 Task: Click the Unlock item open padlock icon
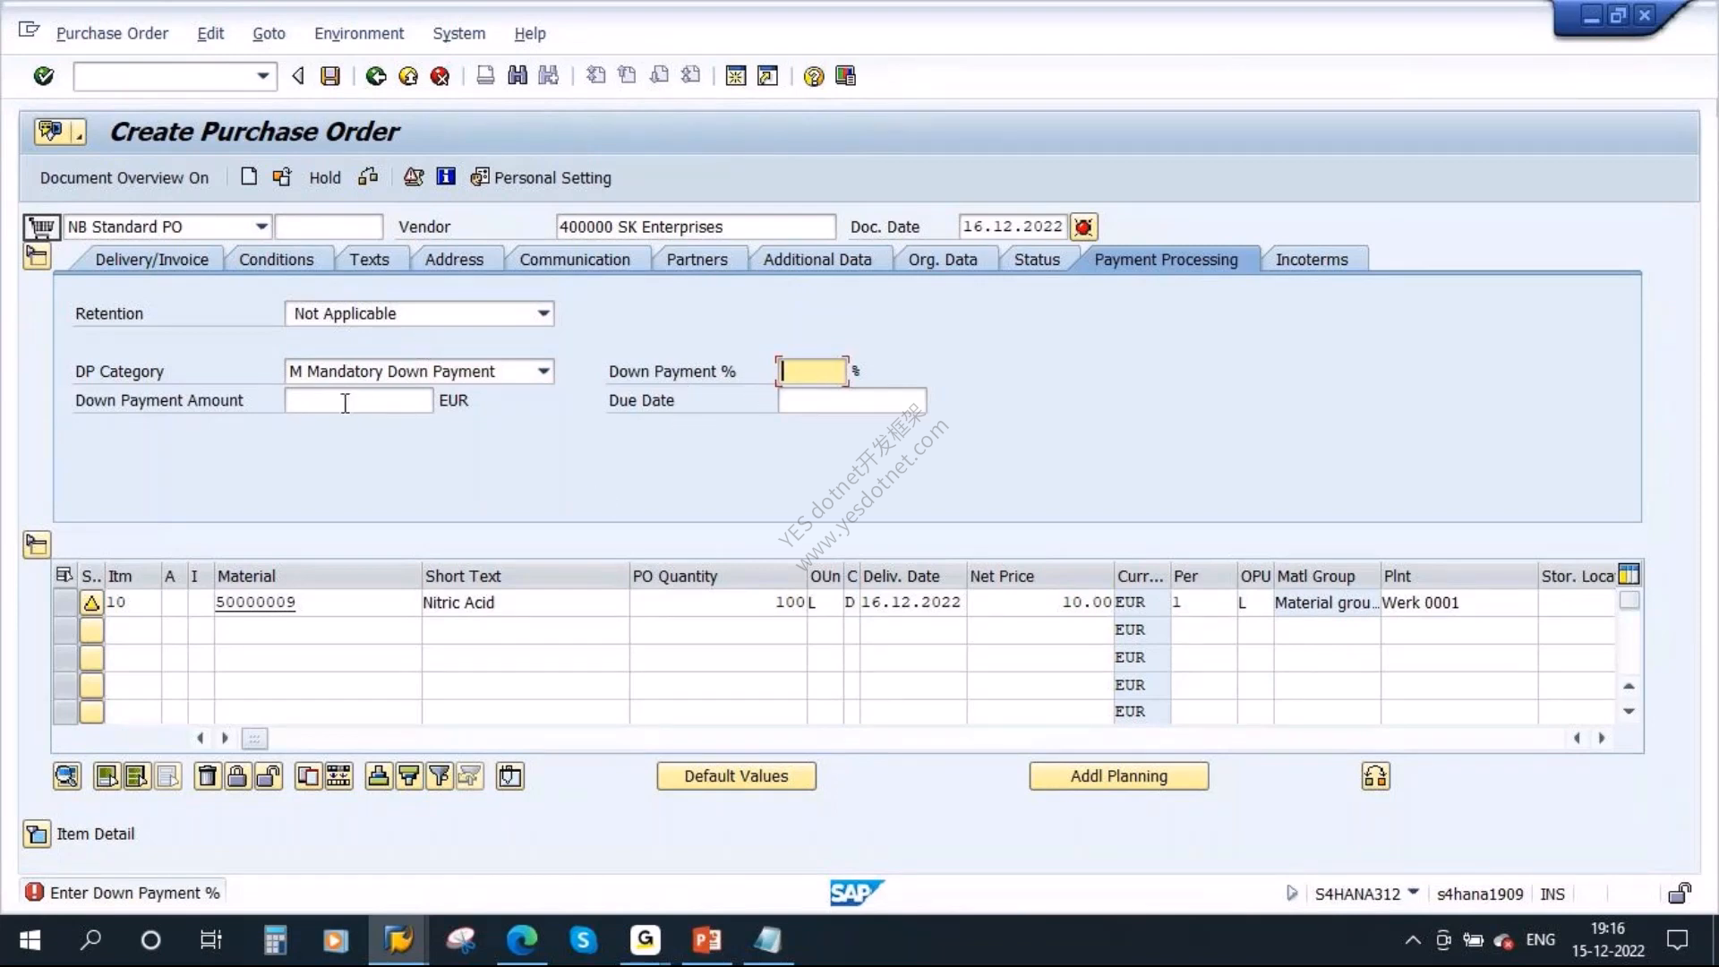tap(268, 776)
